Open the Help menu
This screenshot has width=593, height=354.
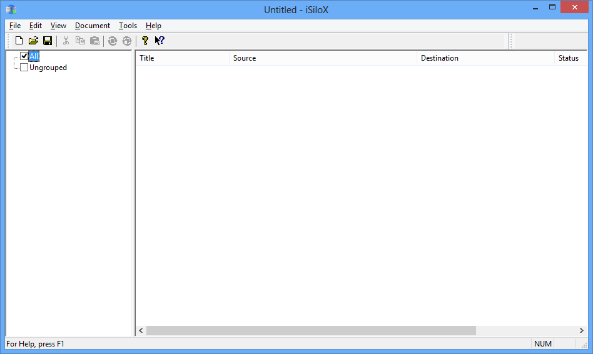click(x=153, y=26)
